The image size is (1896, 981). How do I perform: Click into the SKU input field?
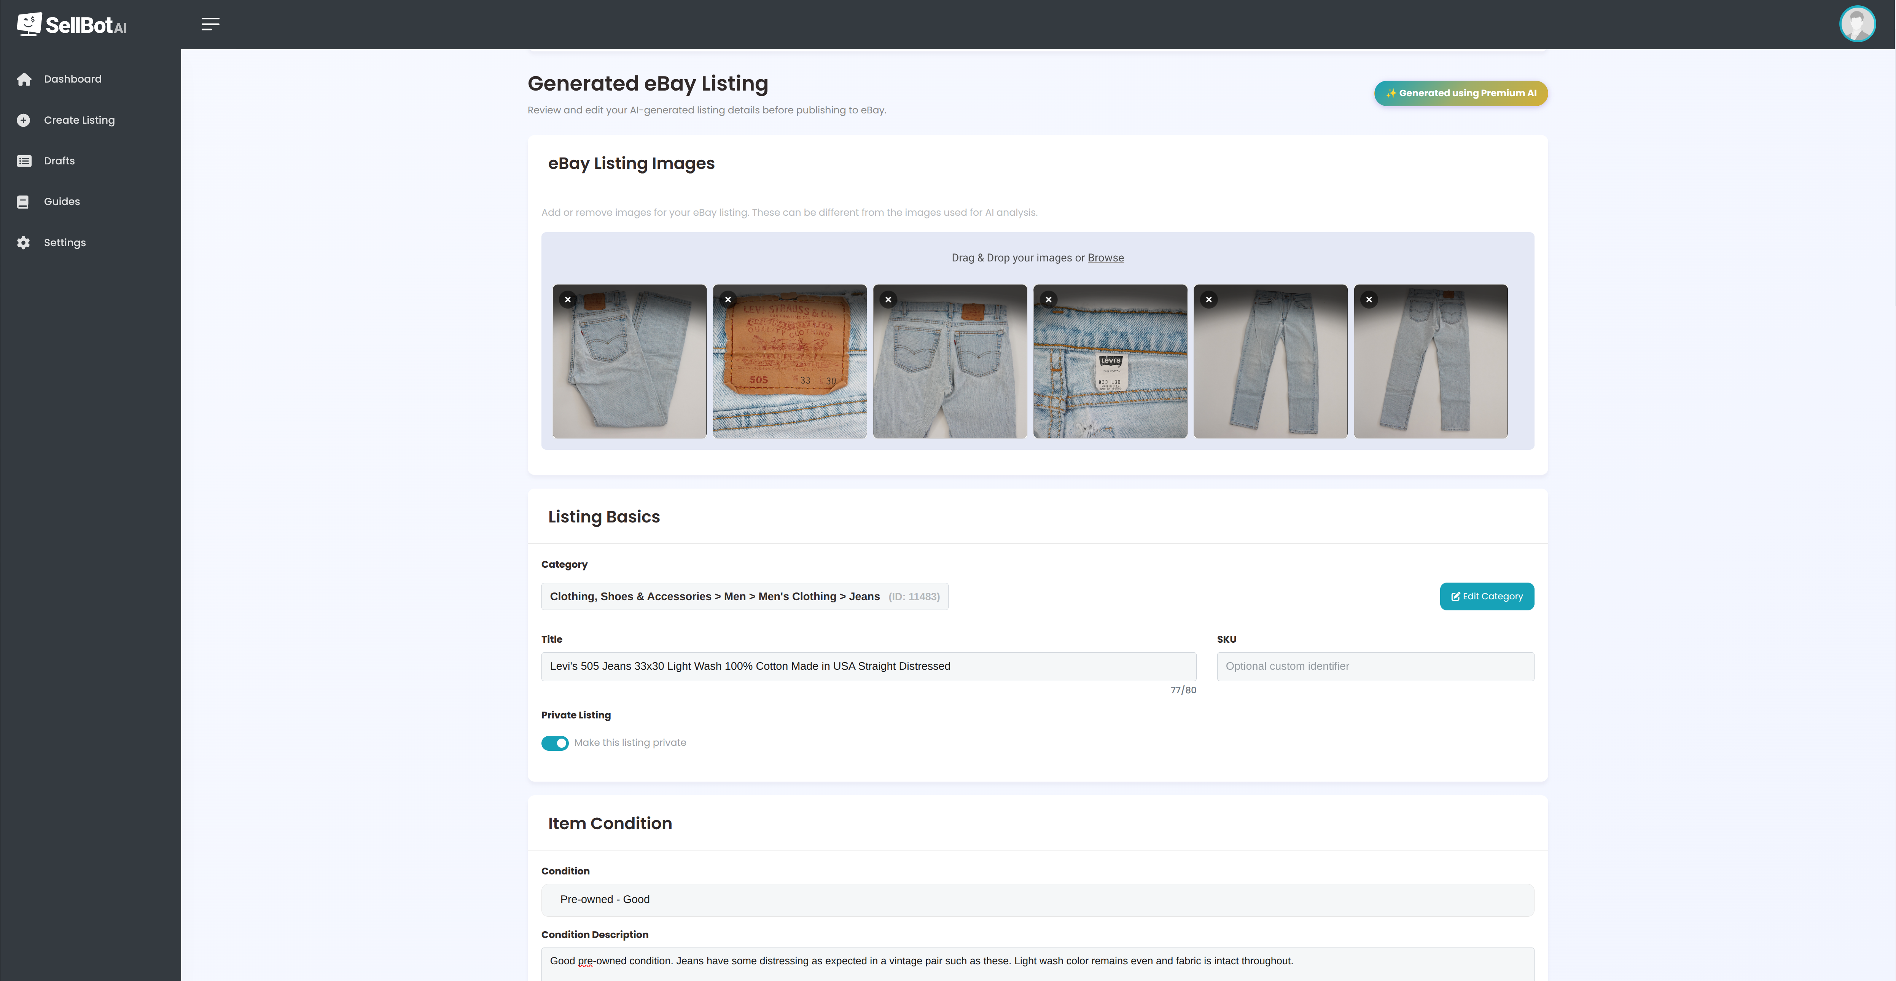[1375, 666]
